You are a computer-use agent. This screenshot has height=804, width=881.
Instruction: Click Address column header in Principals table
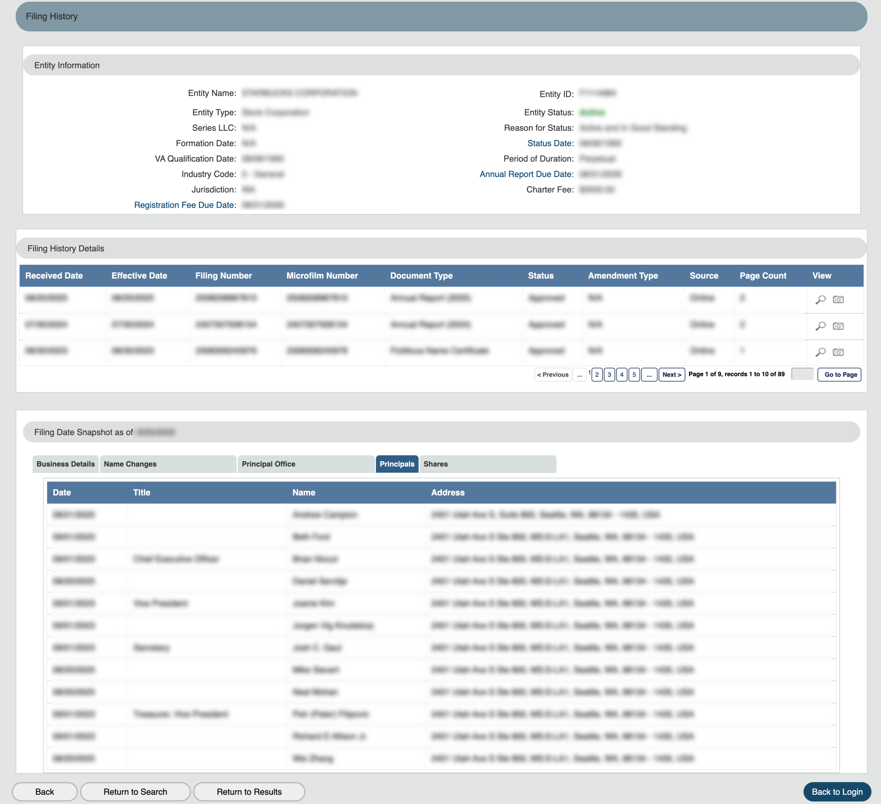click(x=448, y=493)
